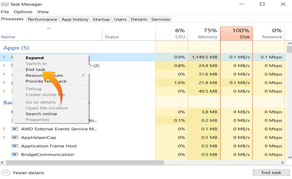292x179 pixels.
Task: Click the AppHelperCap process icon
Action: (15, 137)
